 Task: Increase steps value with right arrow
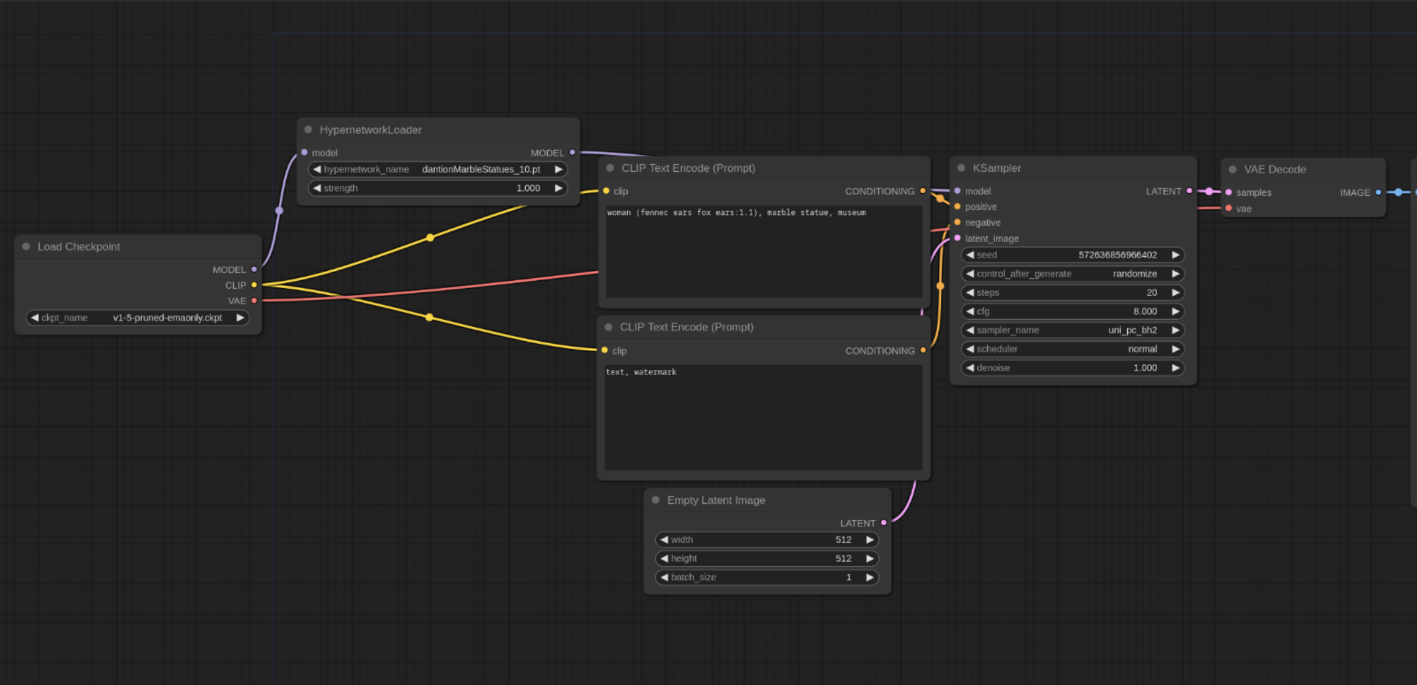[1175, 293]
